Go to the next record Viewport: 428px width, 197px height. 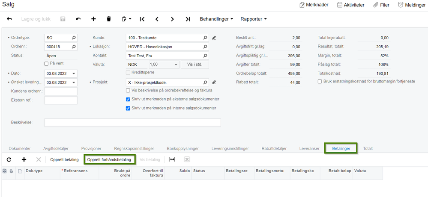[x=172, y=19]
